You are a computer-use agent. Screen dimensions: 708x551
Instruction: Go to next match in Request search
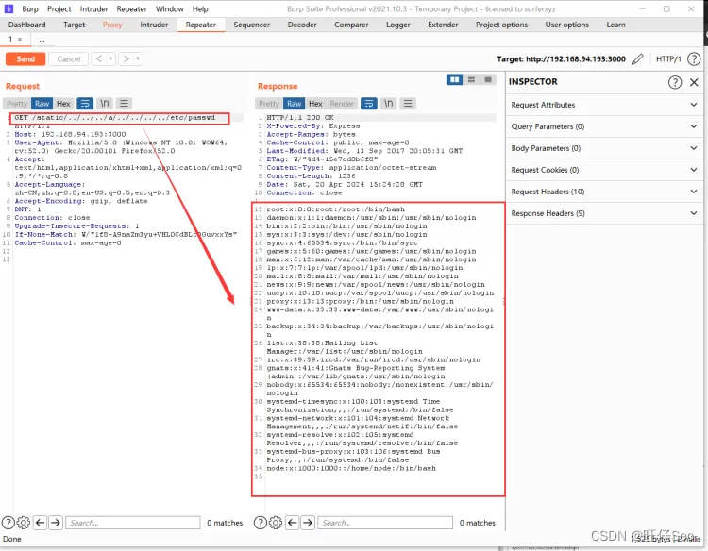[x=56, y=523]
